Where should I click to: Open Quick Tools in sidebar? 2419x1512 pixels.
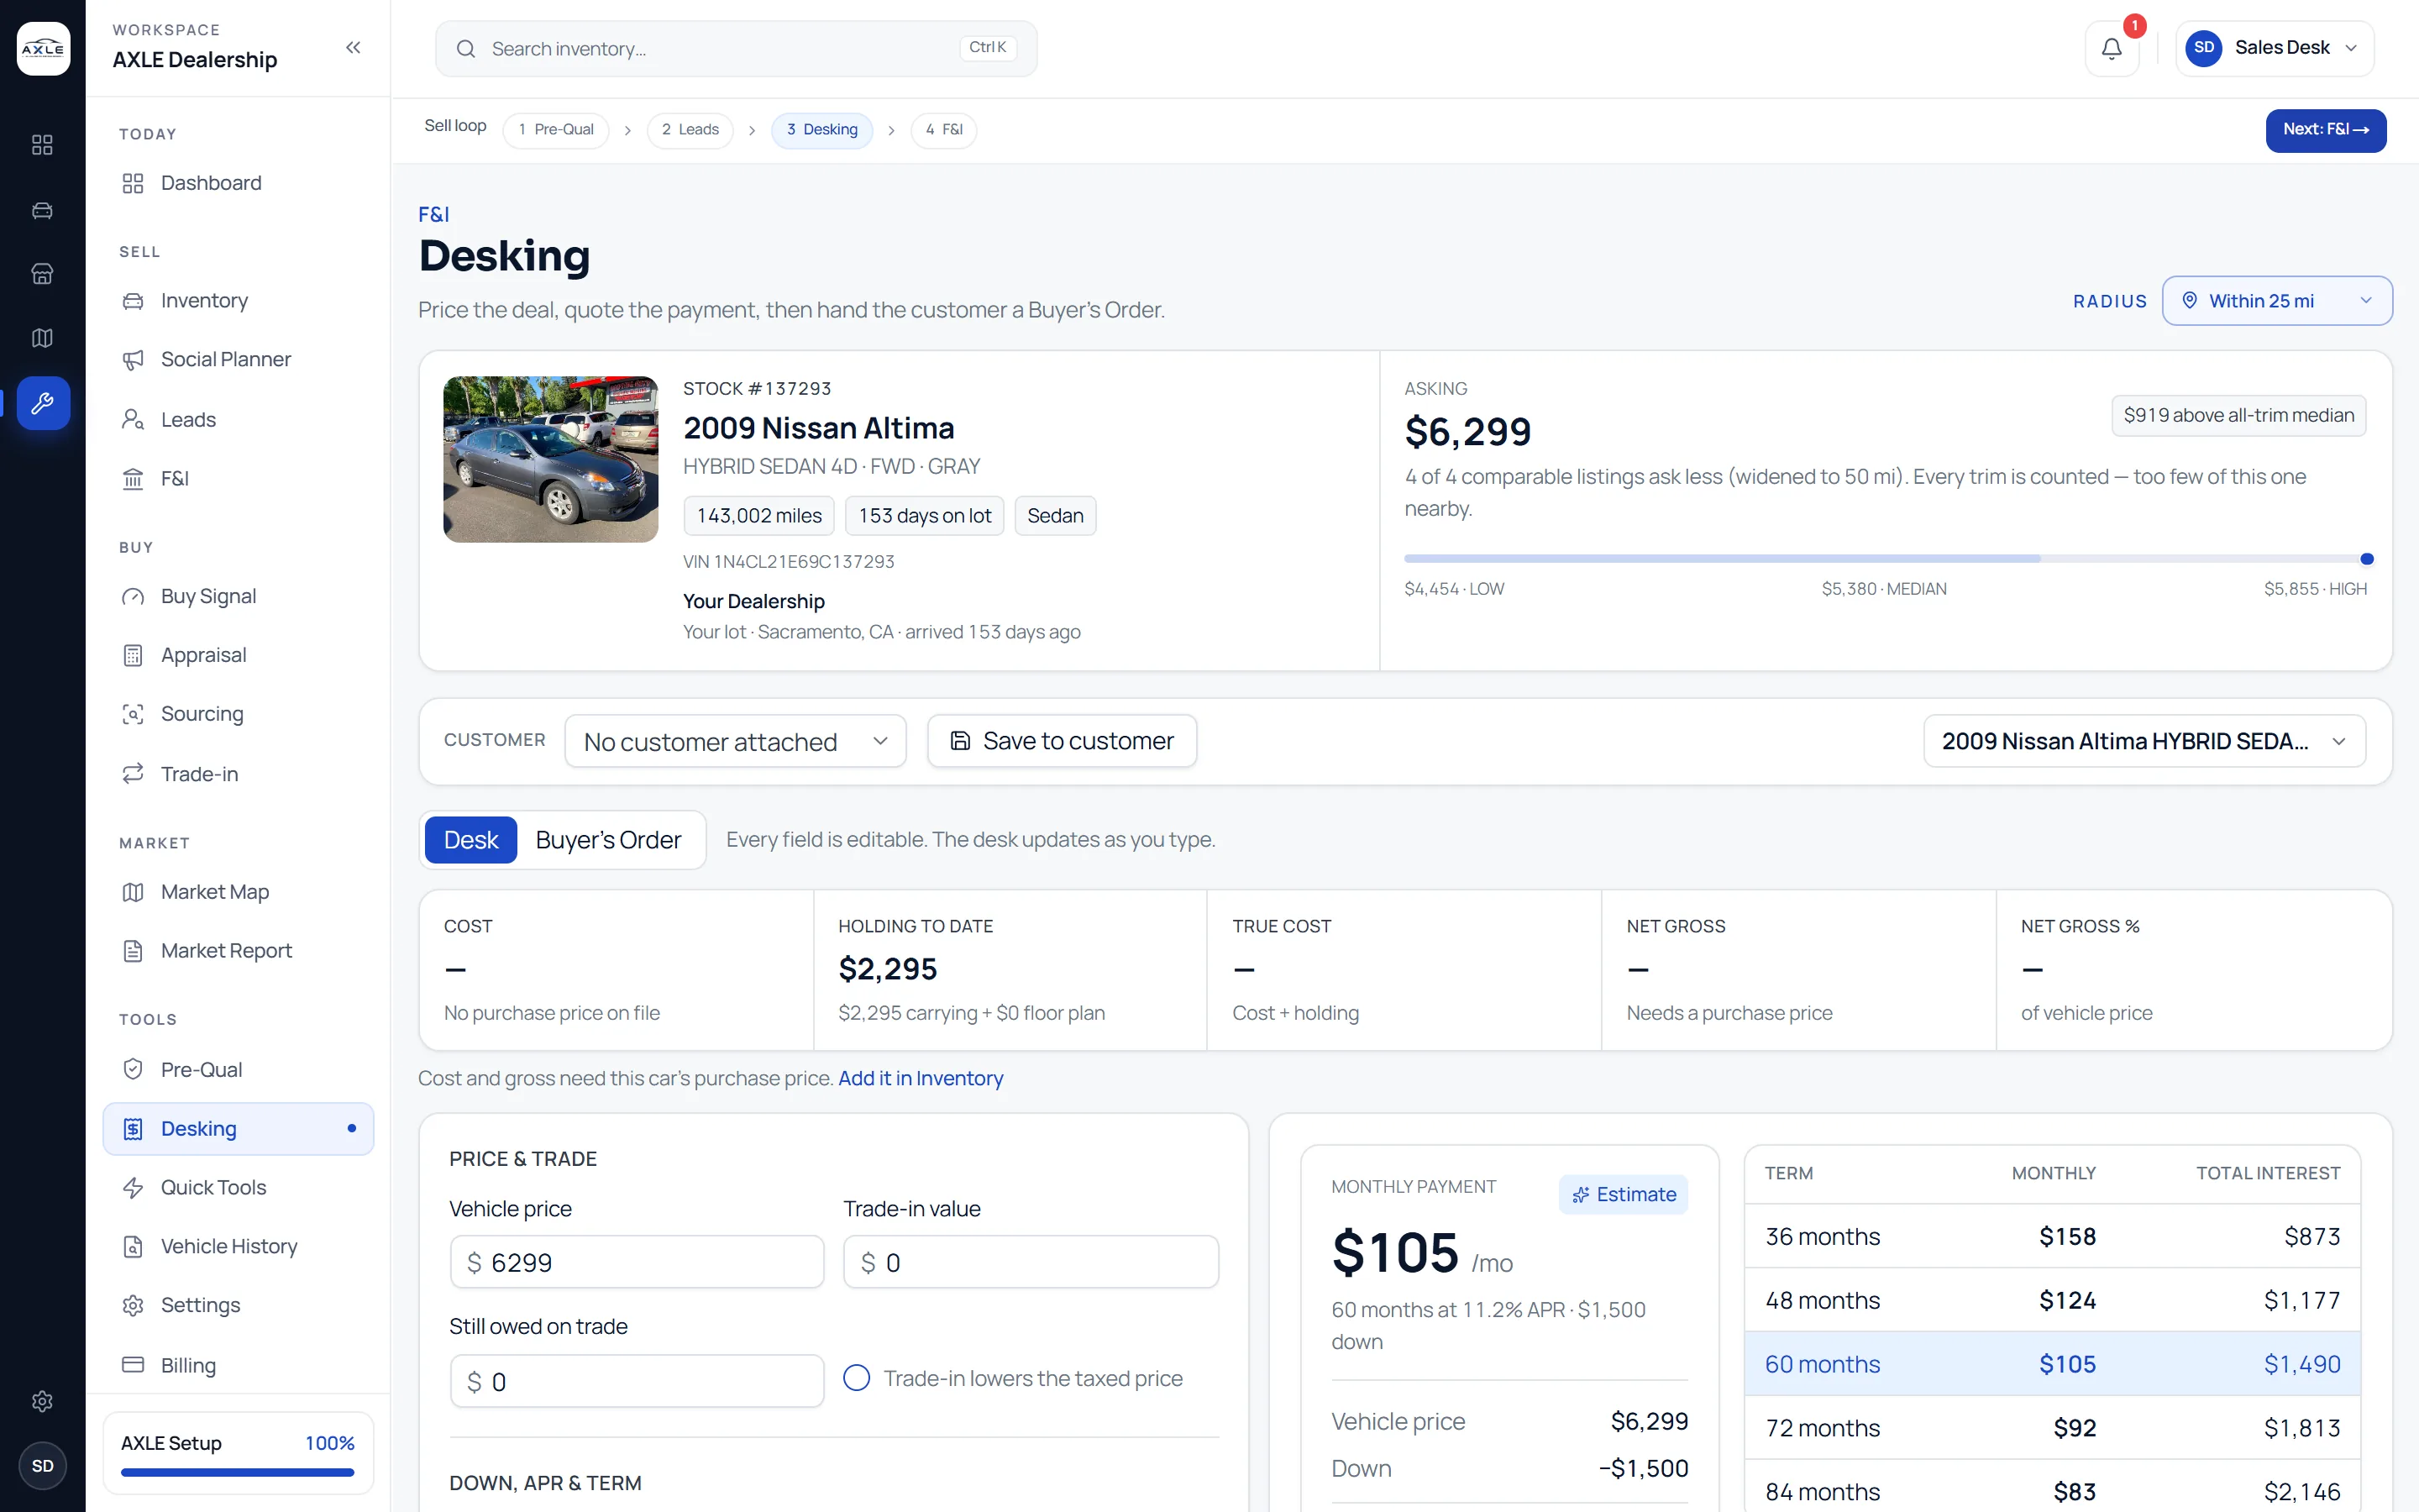coord(238,1187)
